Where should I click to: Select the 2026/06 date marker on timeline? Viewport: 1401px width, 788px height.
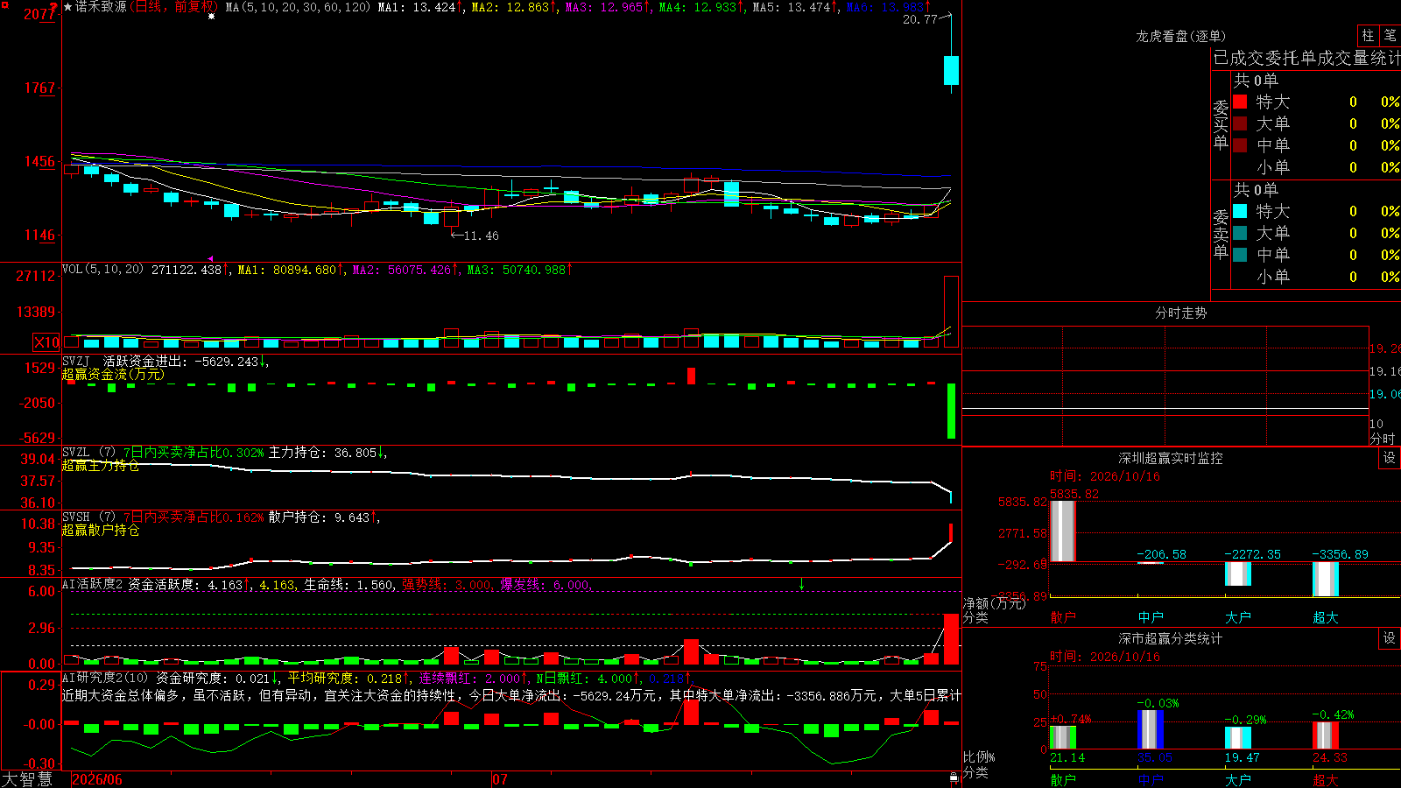[97, 779]
